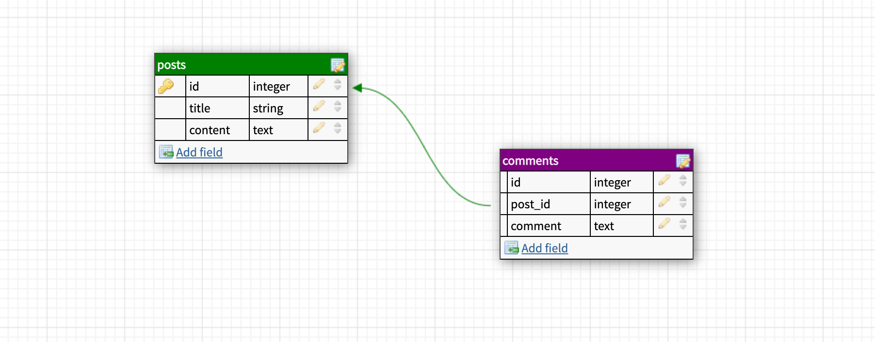Edit the posts title field pencil
Screen dimensions: 875x342
319,107
